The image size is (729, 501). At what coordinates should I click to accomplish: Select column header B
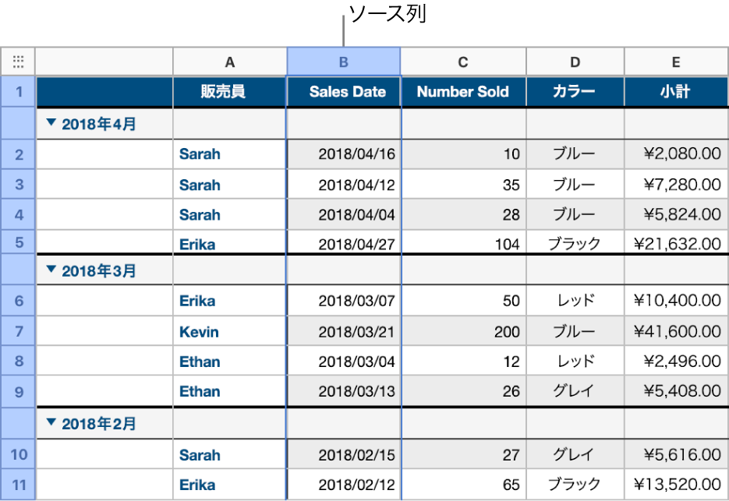pyautogui.click(x=343, y=62)
